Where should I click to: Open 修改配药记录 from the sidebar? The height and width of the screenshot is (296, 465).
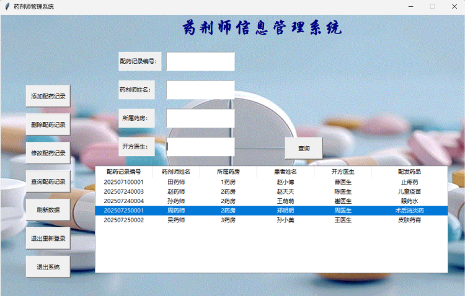(48, 153)
